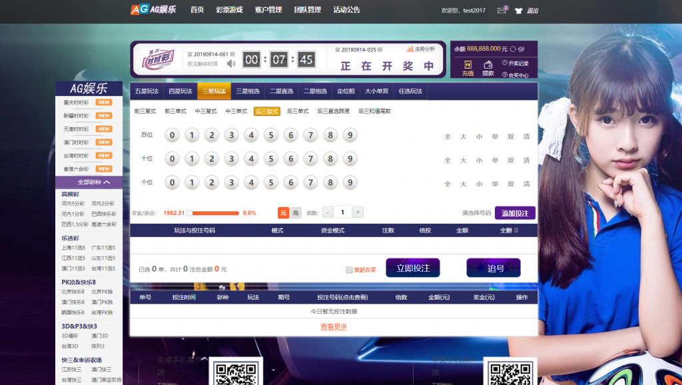Select 角 currency unit mode

296,212
